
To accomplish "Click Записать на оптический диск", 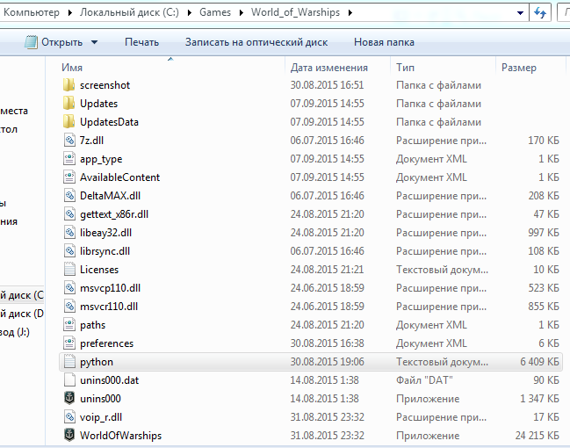I will pyautogui.click(x=256, y=42).
